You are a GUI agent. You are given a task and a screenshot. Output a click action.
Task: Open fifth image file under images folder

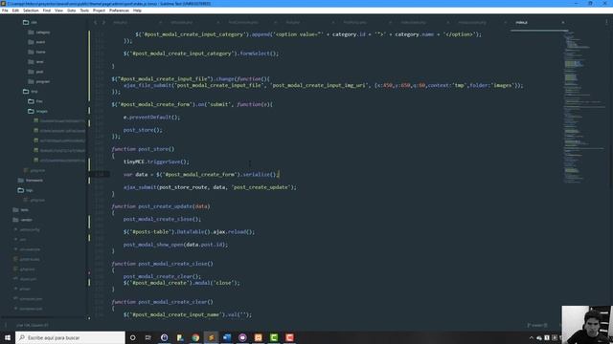tap(59, 161)
